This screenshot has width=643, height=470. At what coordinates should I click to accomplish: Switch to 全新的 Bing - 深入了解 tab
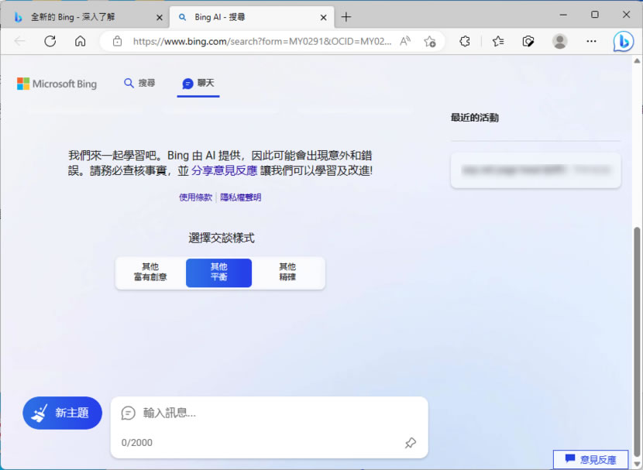85,17
